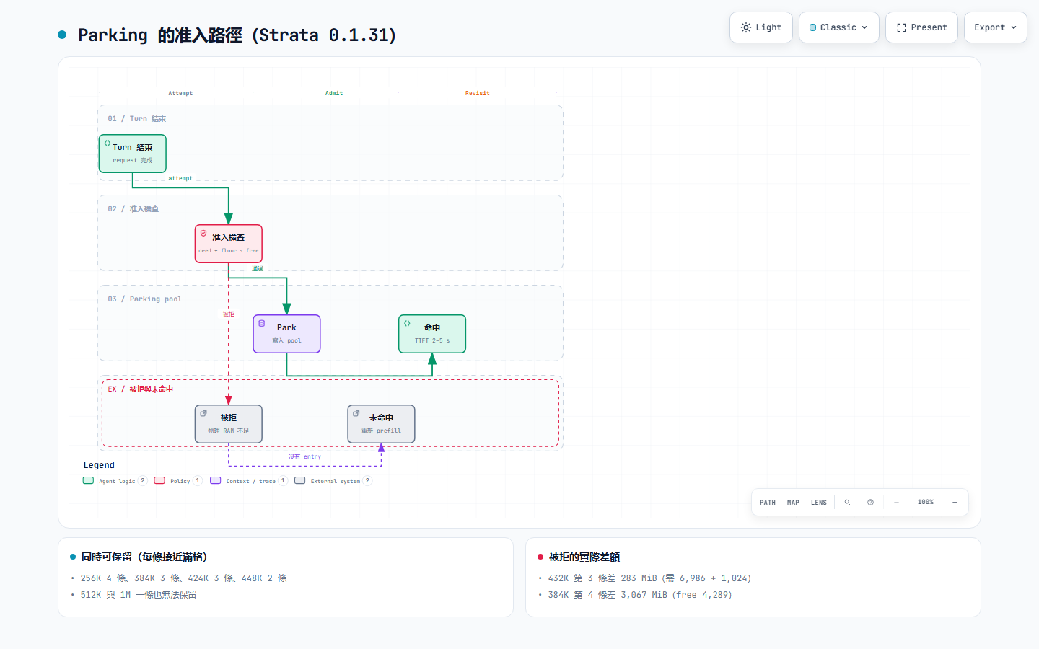
Task: Click the '512K 與 1M 一條也無法保留' line
Action: coord(139,595)
